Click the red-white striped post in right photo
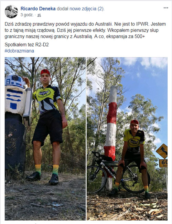This screenshot has height=224, width=172. point(110,137)
